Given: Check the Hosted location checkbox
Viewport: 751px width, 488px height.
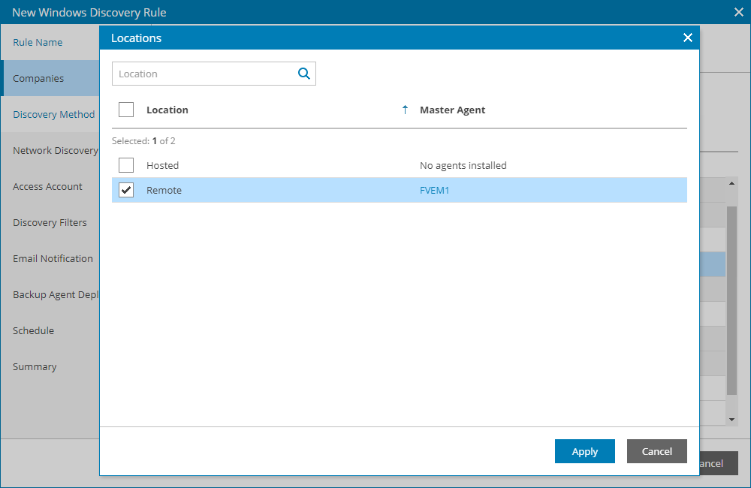Looking at the screenshot, I should tap(126, 165).
